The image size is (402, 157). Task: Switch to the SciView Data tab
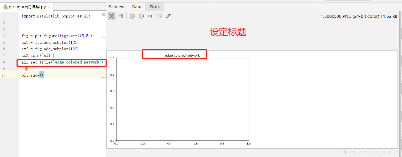click(137, 7)
